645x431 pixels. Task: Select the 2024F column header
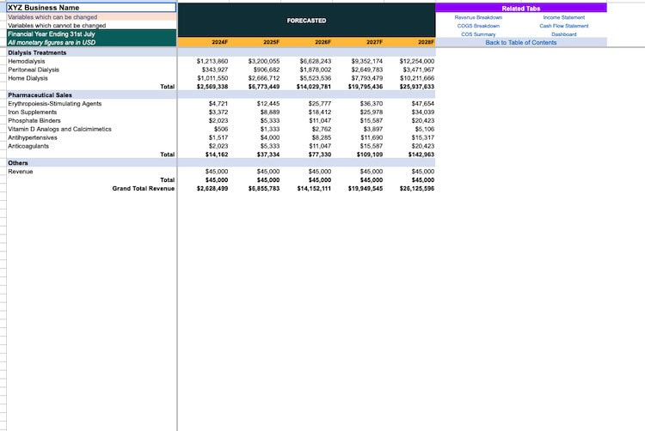[219, 42]
